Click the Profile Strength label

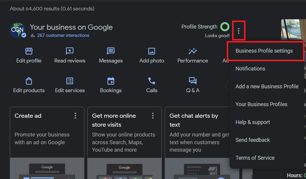point(199,27)
